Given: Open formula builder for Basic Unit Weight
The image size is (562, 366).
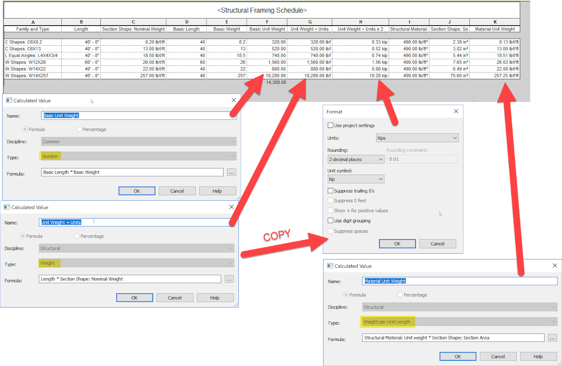Looking at the screenshot, I should pos(231,172).
